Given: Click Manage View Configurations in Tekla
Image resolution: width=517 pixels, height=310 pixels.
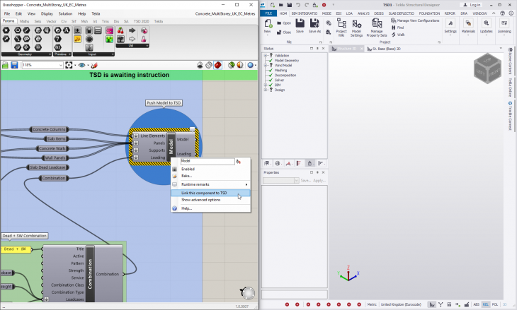Looking at the screenshot, I should point(415,20).
